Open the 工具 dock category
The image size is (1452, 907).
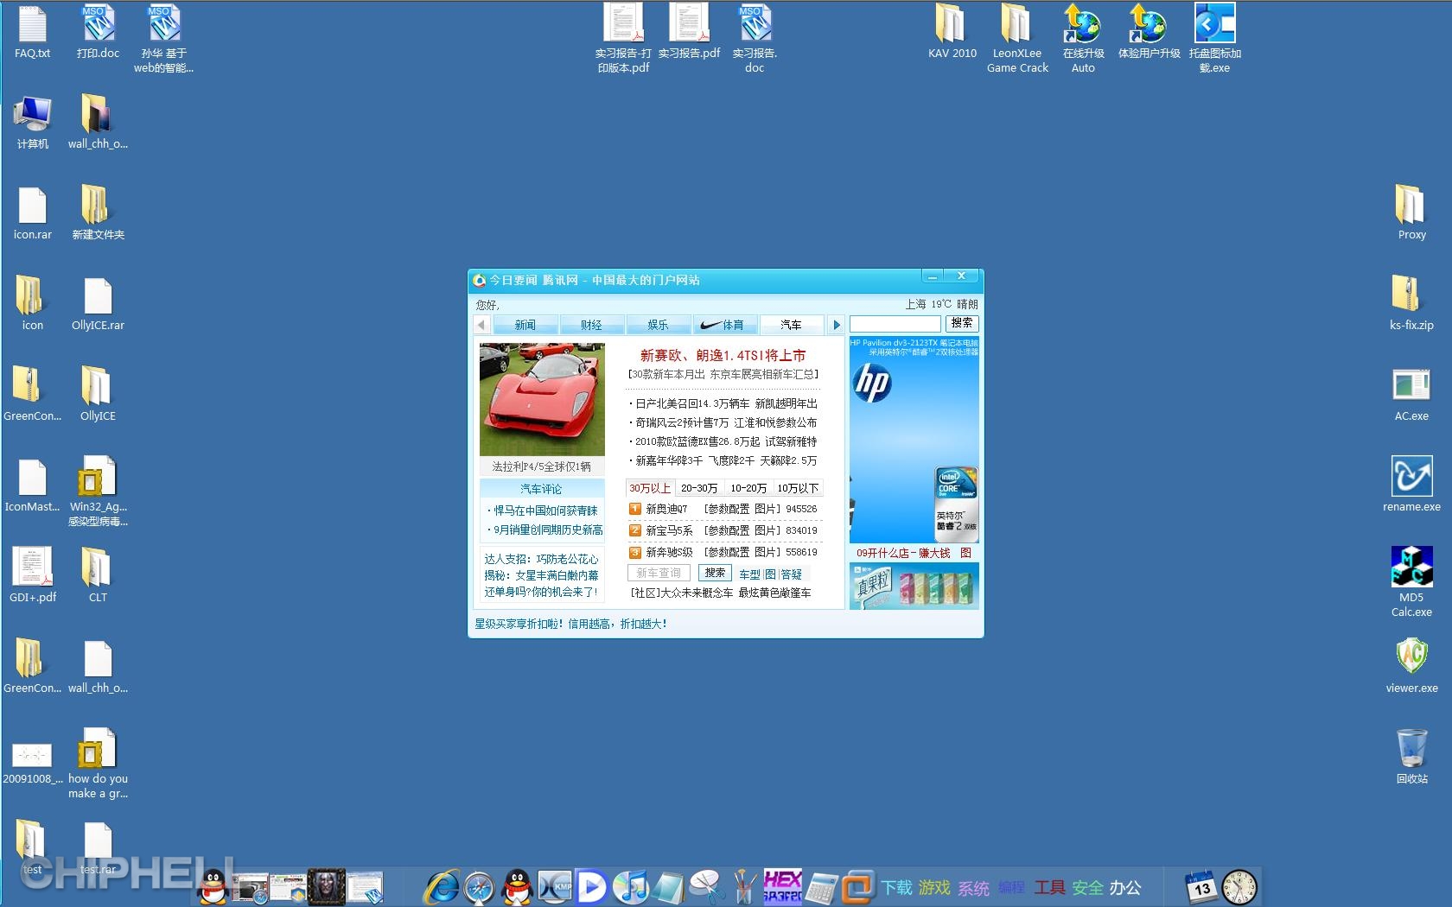tap(1049, 888)
